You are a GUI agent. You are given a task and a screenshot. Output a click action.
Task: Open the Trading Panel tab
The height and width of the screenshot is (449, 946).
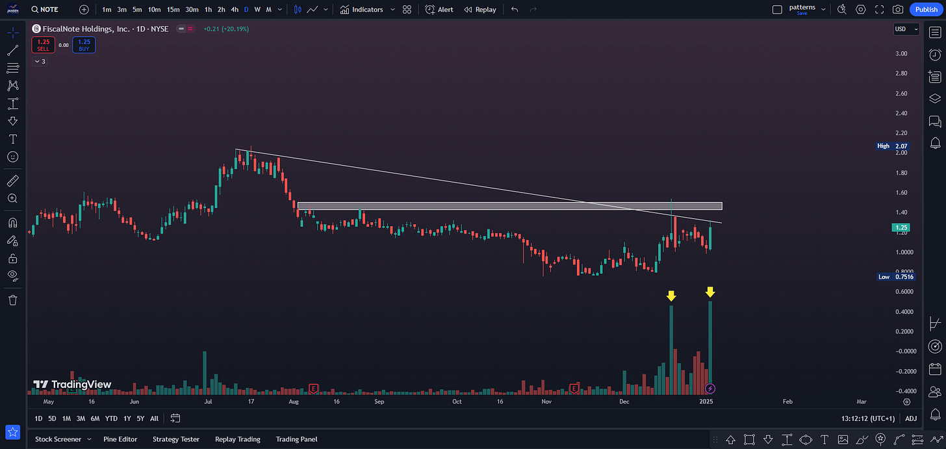[296, 439]
